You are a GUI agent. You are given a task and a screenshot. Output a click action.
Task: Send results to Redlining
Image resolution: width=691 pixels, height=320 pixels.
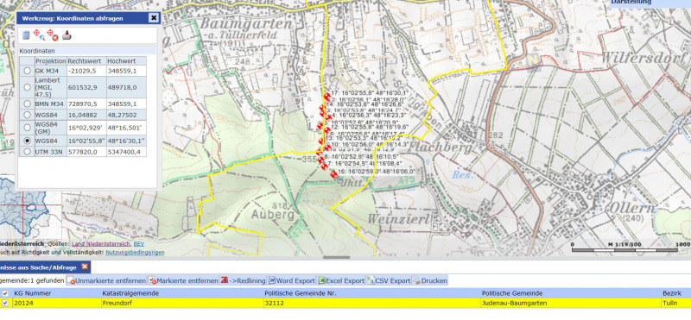[243, 280]
